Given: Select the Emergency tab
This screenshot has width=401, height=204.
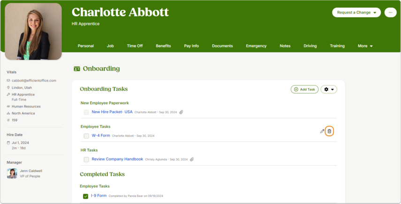Looking at the screenshot, I should point(256,46).
